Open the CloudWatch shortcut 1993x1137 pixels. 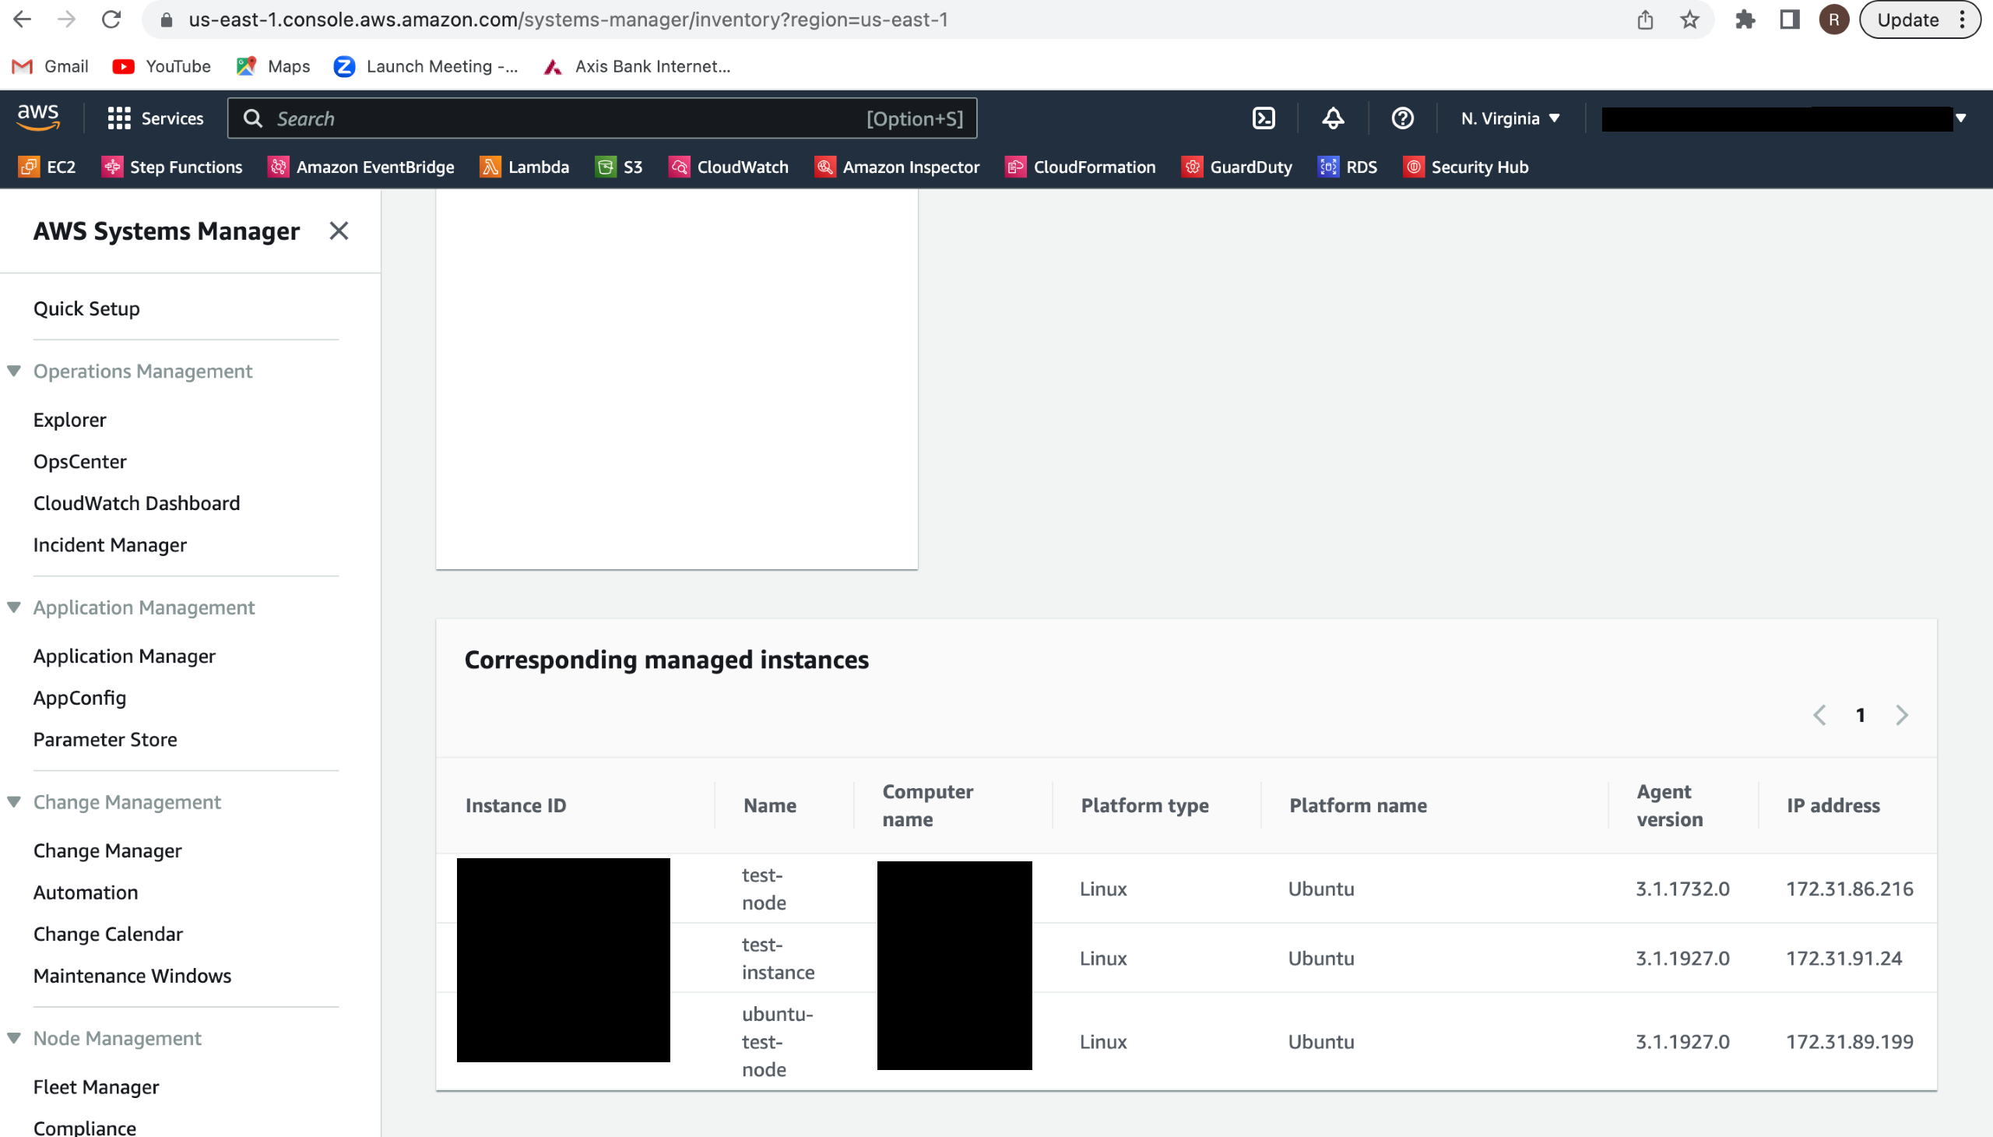pyautogui.click(x=729, y=167)
